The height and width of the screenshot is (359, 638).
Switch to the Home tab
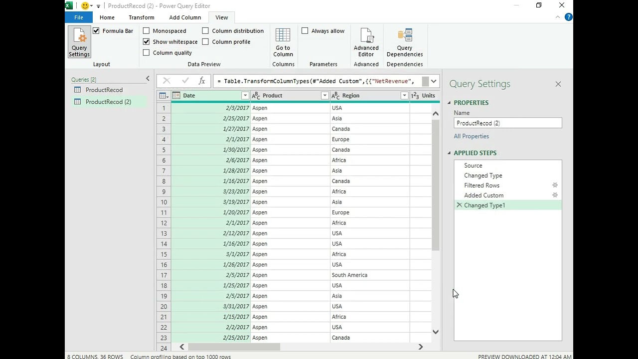pyautogui.click(x=107, y=17)
